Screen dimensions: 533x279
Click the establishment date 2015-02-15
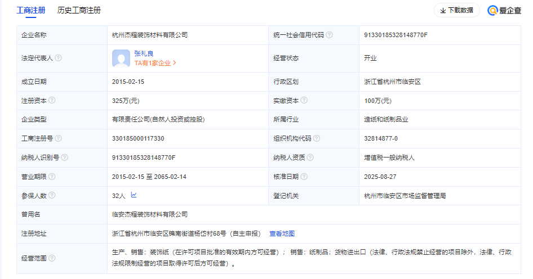[128, 82]
